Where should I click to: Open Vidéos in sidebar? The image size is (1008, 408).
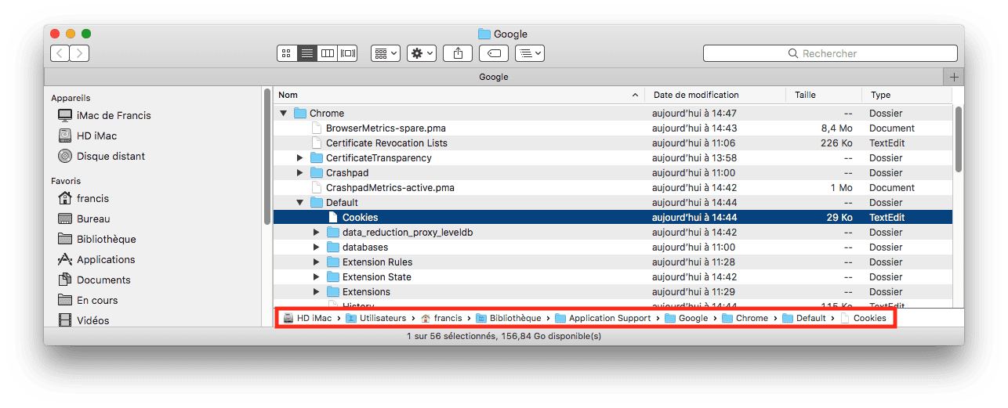[84, 320]
